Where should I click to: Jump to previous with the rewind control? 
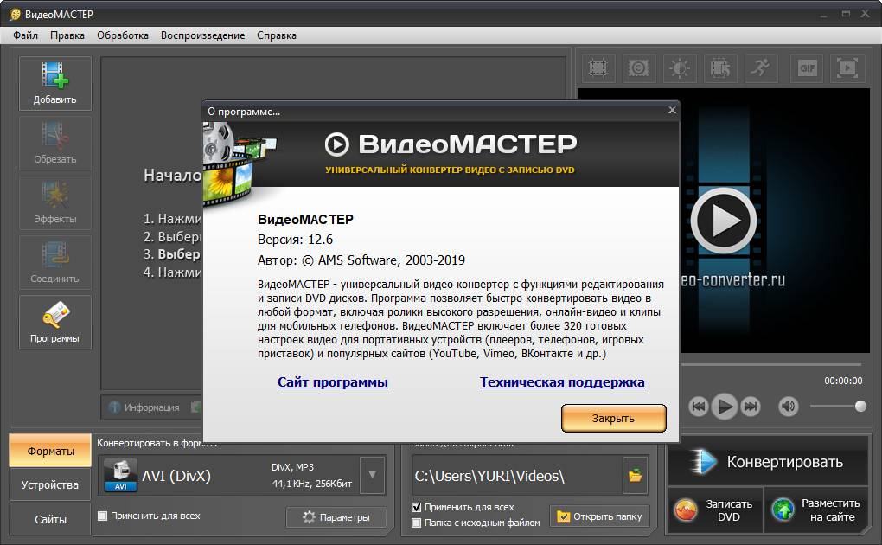(699, 407)
